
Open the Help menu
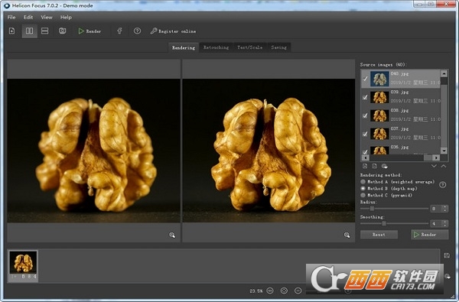pyautogui.click(x=66, y=18)
